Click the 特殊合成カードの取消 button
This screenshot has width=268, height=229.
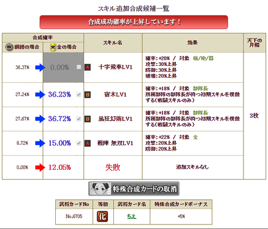pos(133,189)
